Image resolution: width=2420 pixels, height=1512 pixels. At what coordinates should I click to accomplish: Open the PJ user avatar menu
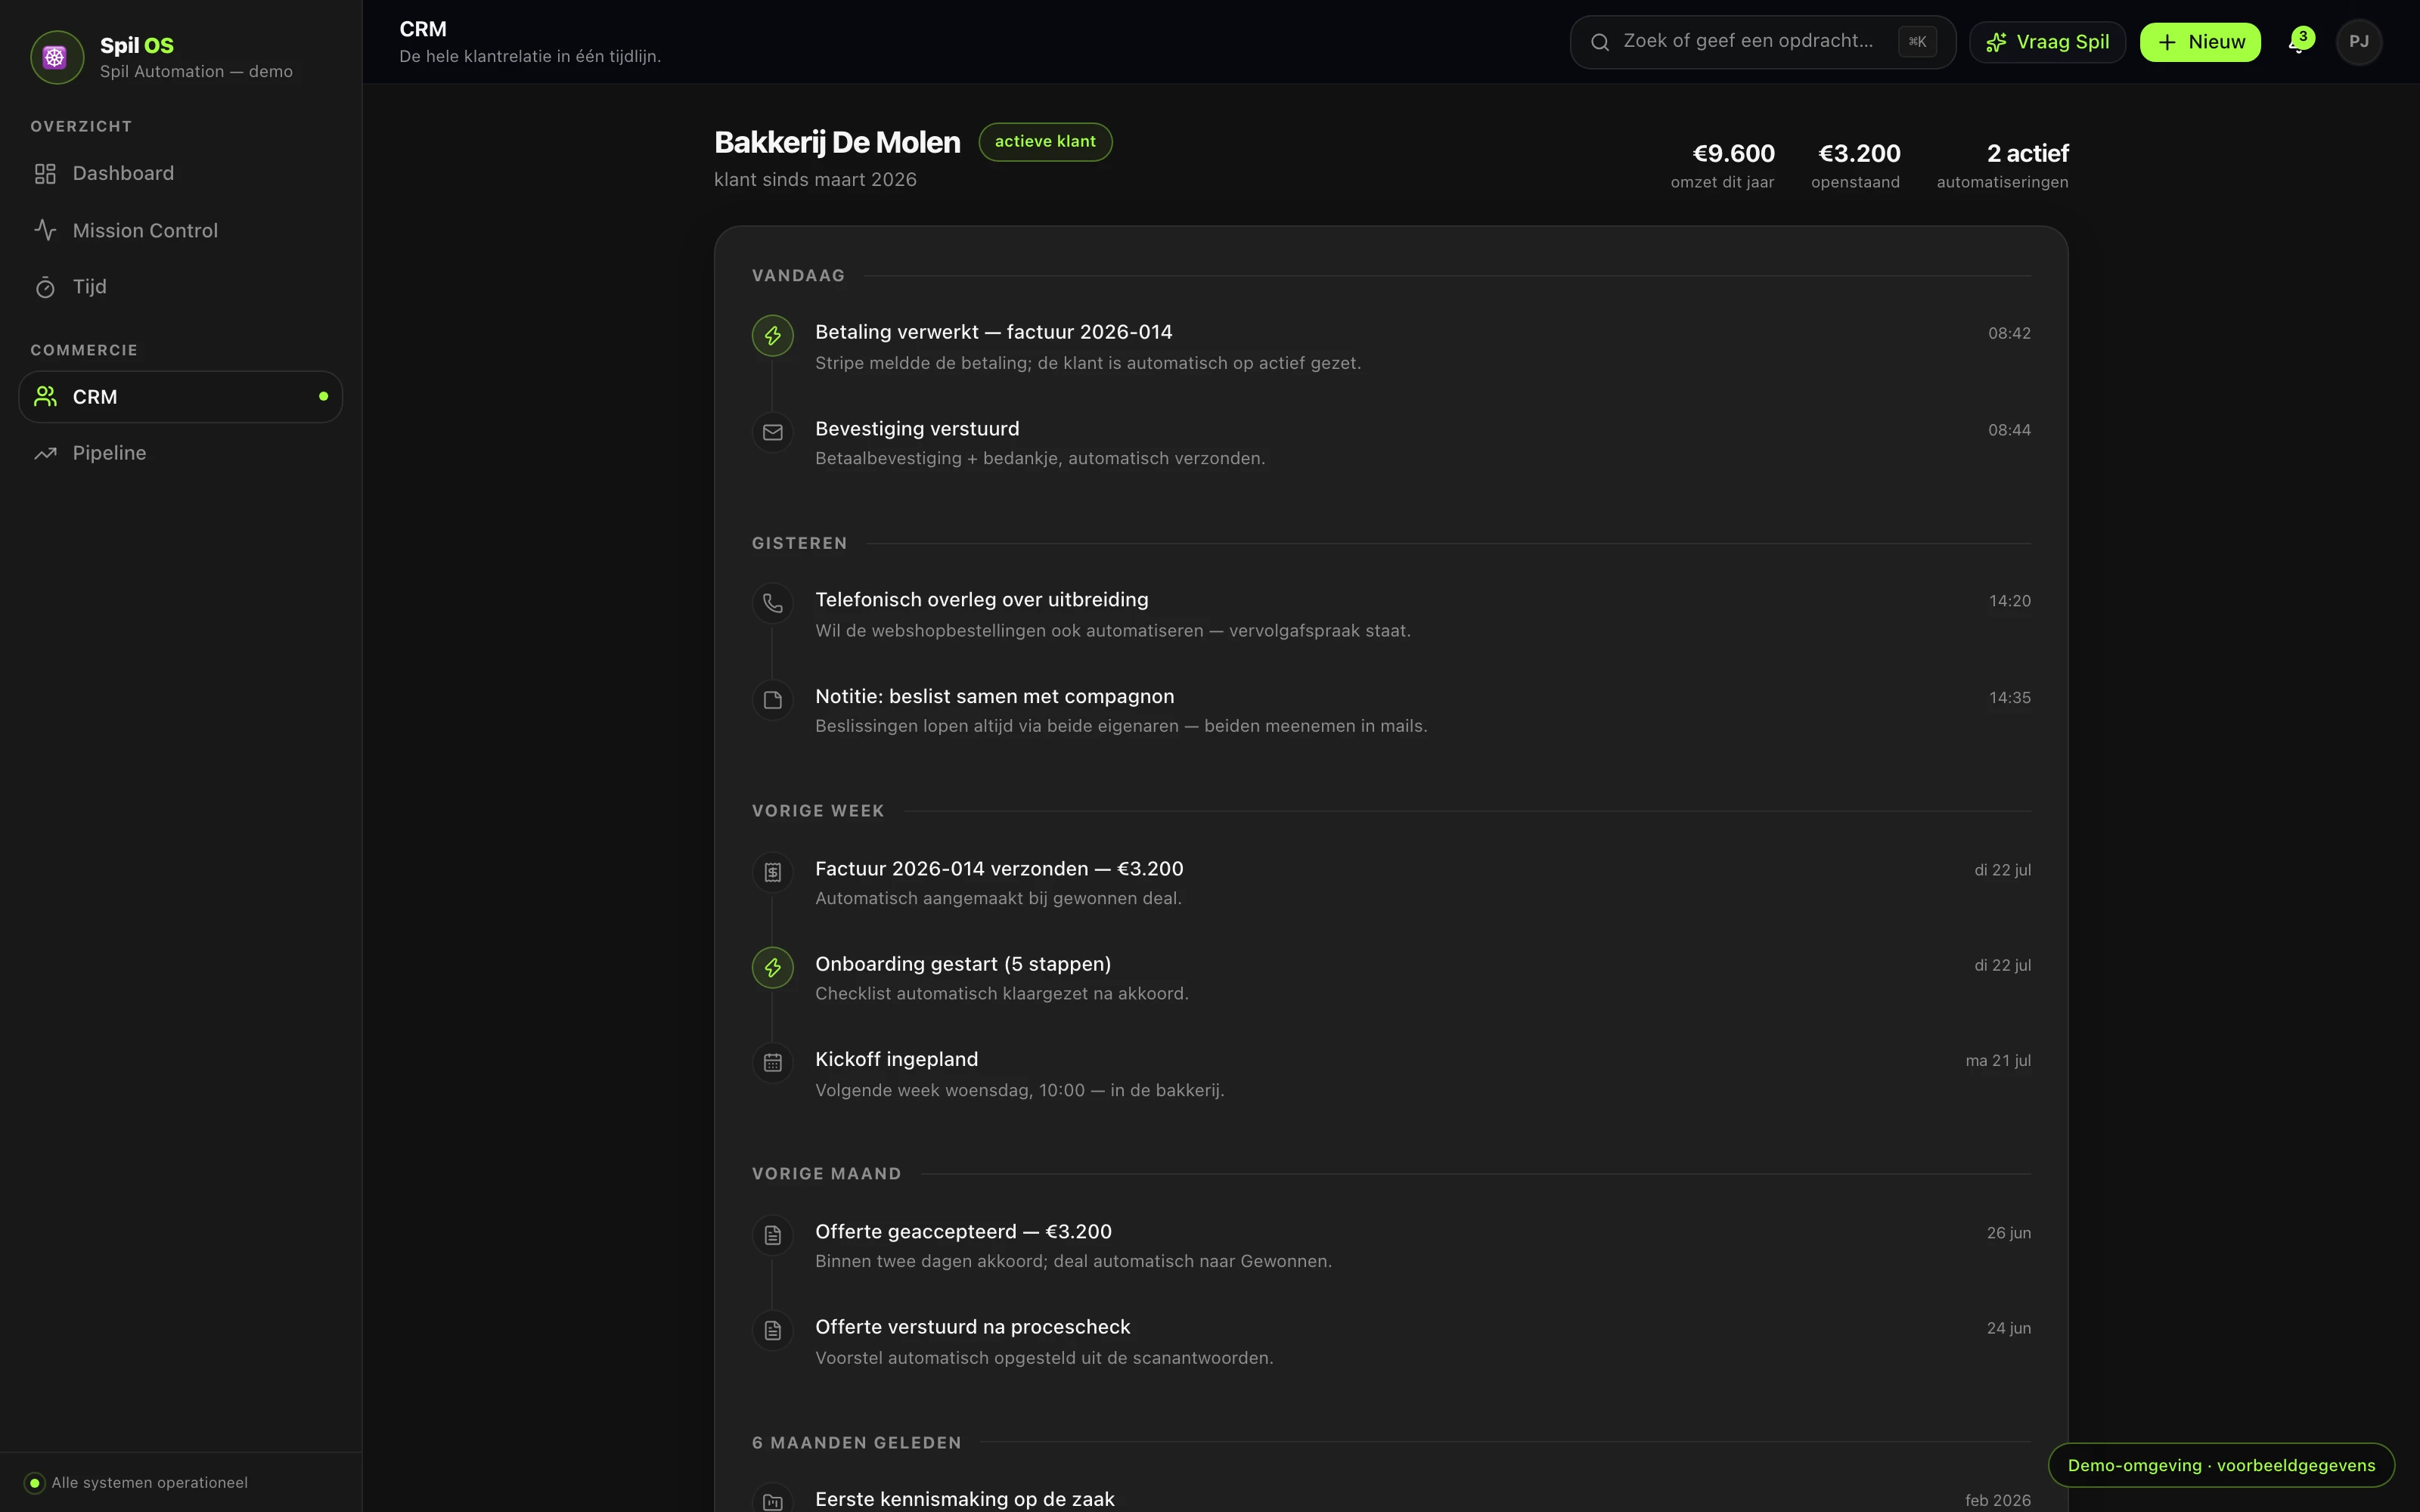[2359, 42]
